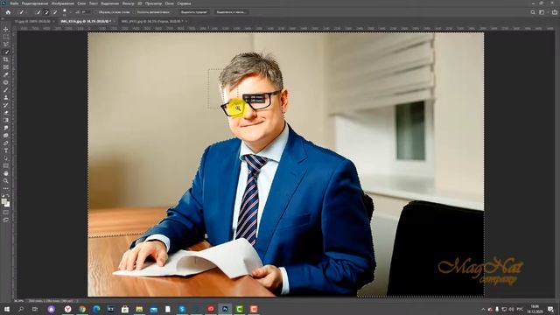Open the Выделение menu
Screen dimensions: 560x315
109,3
